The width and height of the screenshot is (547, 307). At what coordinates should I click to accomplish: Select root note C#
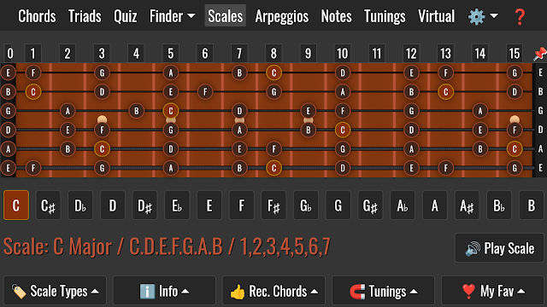click(x=48, y=206)
